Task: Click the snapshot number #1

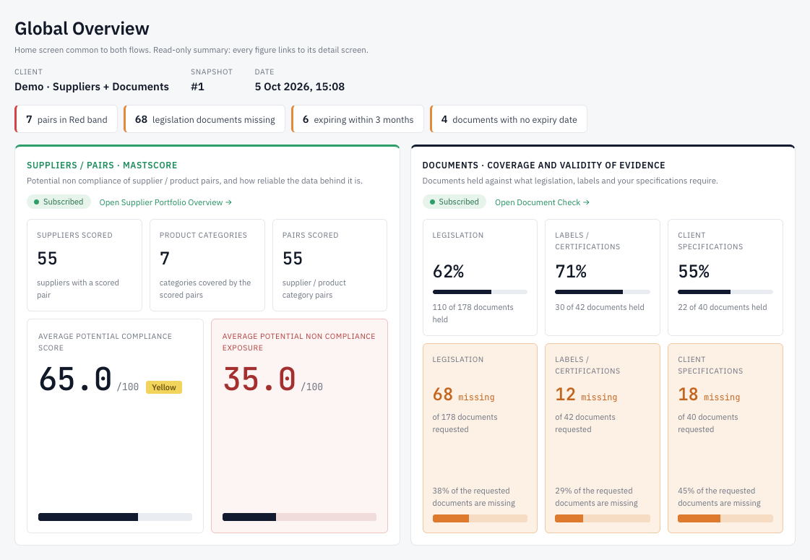Action: click(197, 87)
